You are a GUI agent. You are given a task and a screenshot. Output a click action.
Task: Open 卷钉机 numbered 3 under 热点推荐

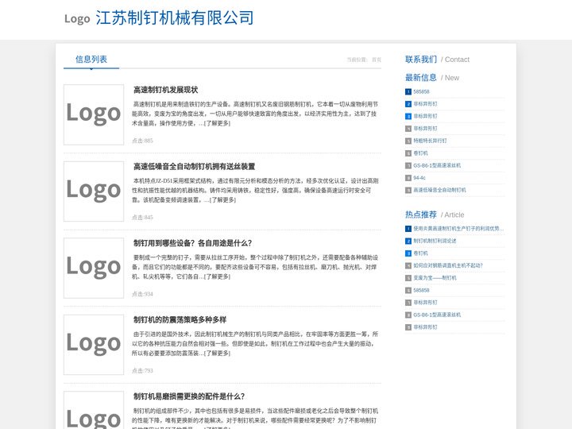coord(420,253)
